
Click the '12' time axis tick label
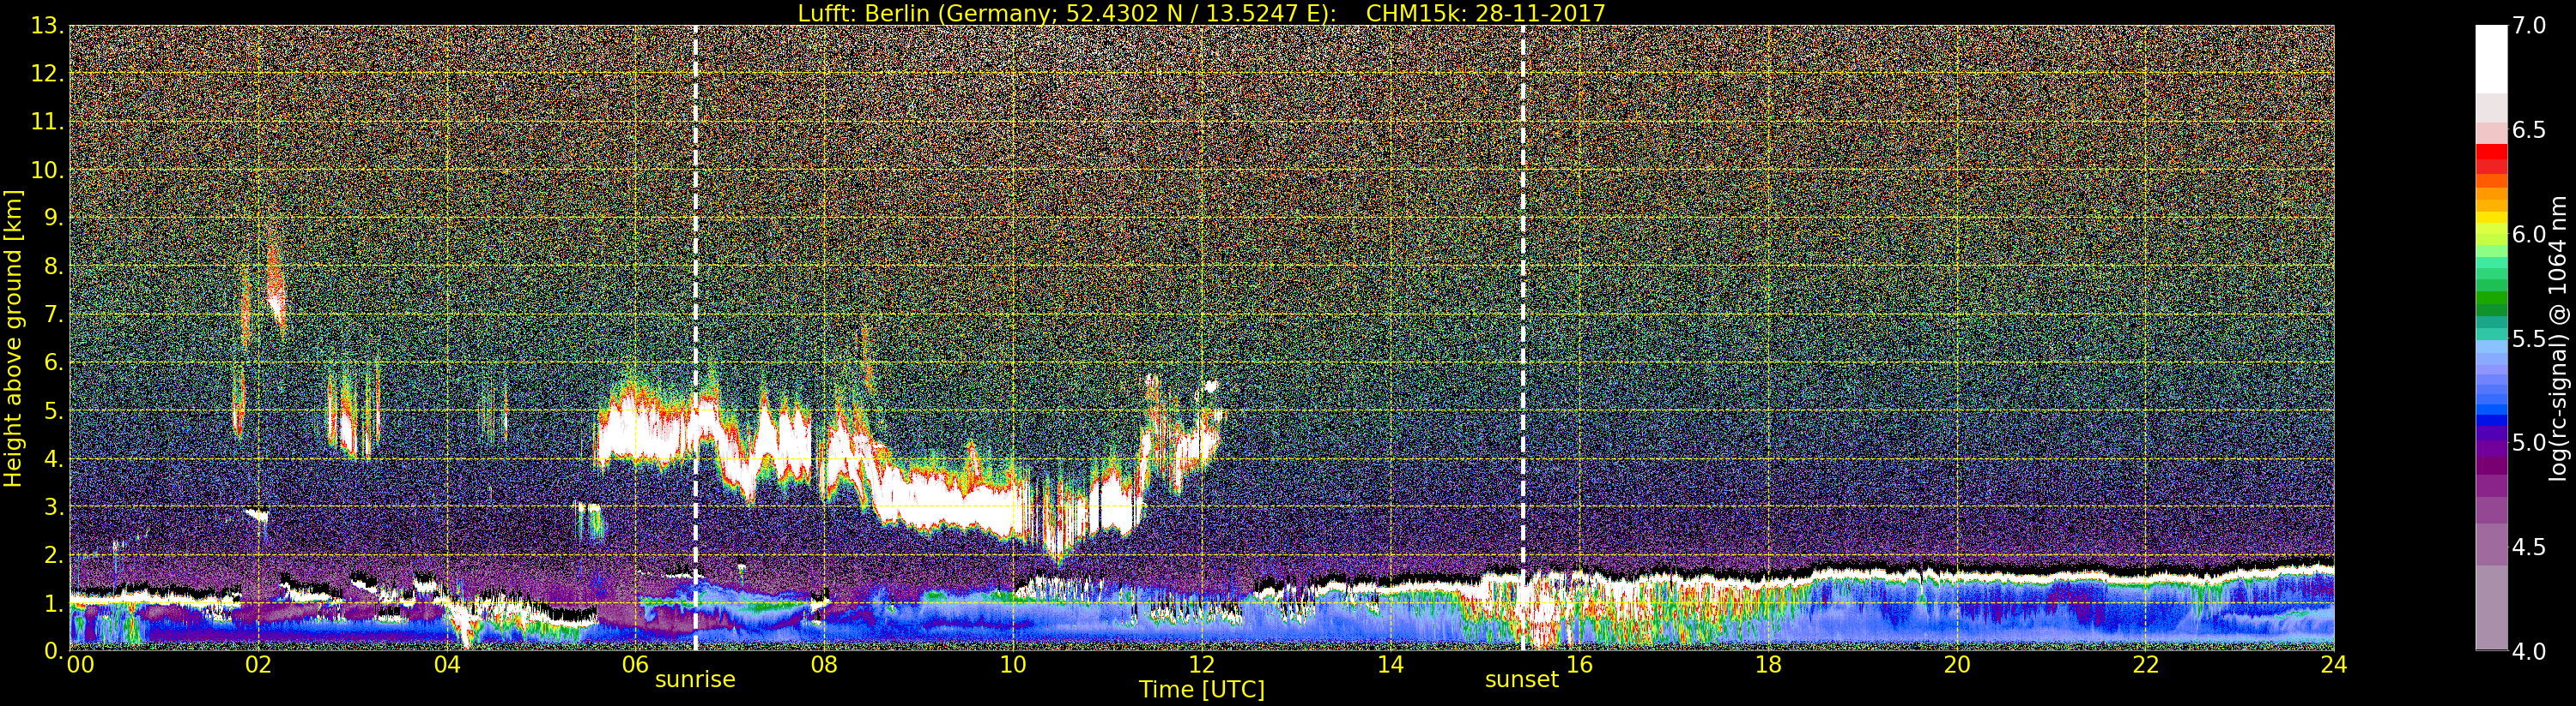tap(1202, 666)
